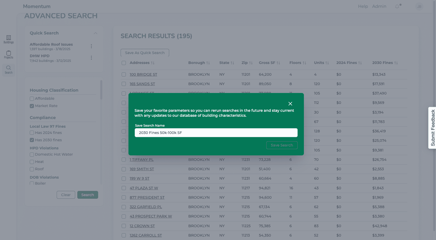The height and width of the screenshot is (240, 436).
Task: Select the 12 CROWN ST row checkbox
Action: (x=124, y=226)
